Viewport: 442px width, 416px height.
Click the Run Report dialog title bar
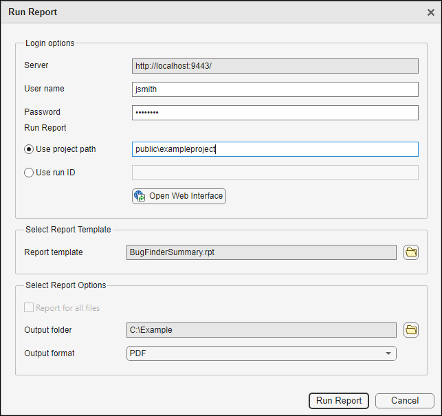click(206, 12)
